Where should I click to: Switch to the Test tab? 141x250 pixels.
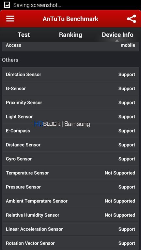[23, 35]
